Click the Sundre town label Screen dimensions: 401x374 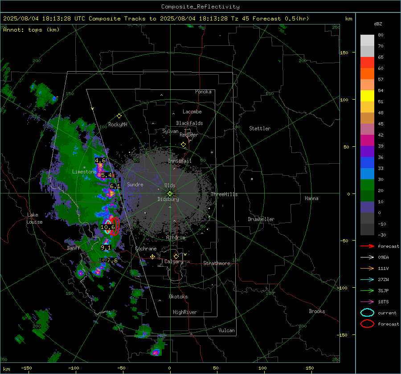tap(135, 185)
